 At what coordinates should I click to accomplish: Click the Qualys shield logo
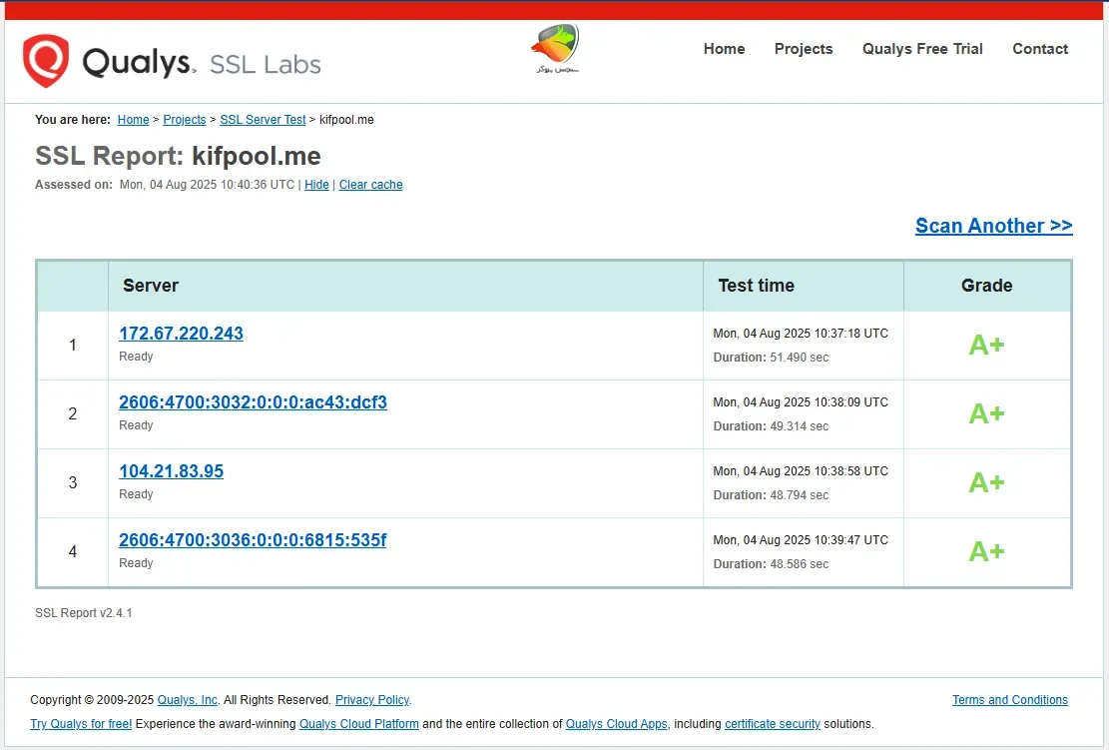(46, 61)
